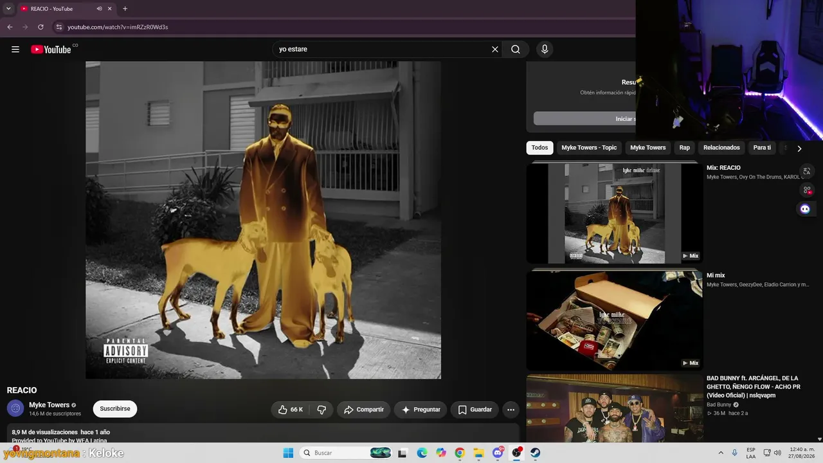The width and height of the screenshot is (823, 463).
Task: Clear the search box with the X
Action: [x=495, y=50]
